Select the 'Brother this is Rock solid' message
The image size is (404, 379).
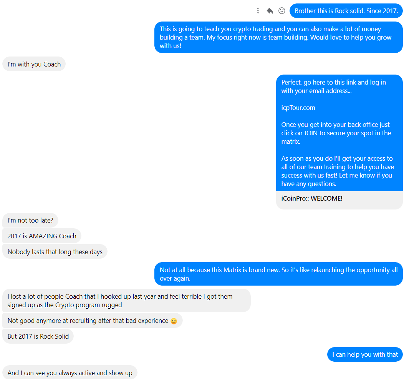point(346,11)
